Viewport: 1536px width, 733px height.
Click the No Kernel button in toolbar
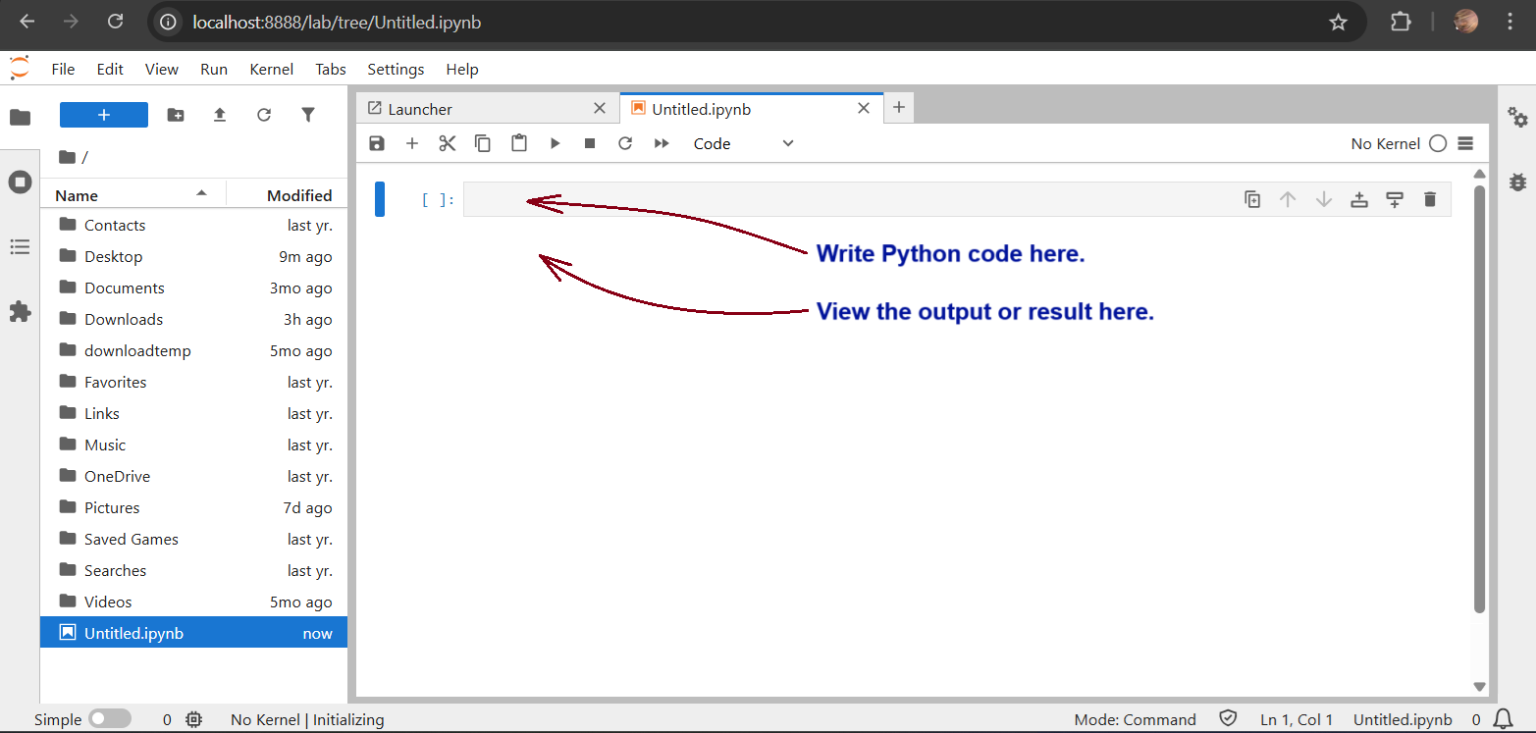click(x=1385, y=143)
